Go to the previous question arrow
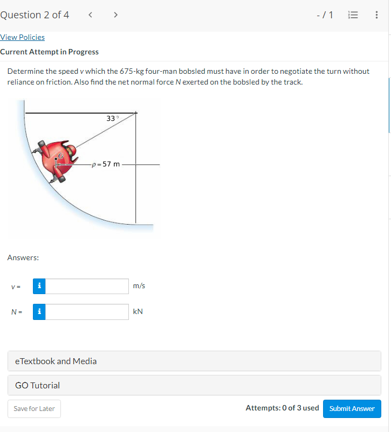 pyautogui.click(x=90, y=15)
